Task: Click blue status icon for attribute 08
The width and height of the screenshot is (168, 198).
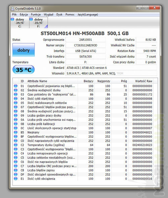Action: tap(16, 111)
